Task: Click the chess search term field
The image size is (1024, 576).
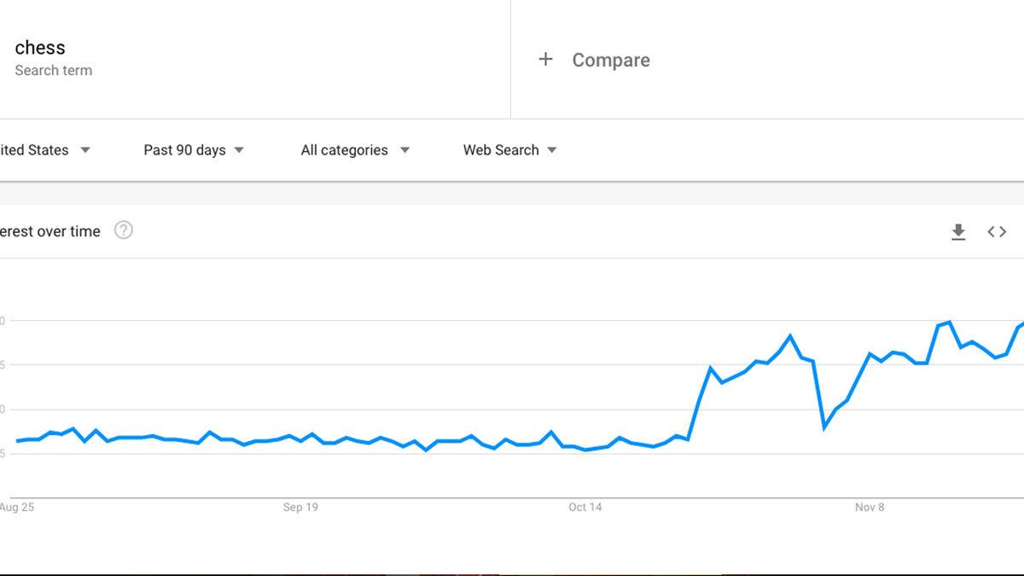Action: [x=40, y=48]
